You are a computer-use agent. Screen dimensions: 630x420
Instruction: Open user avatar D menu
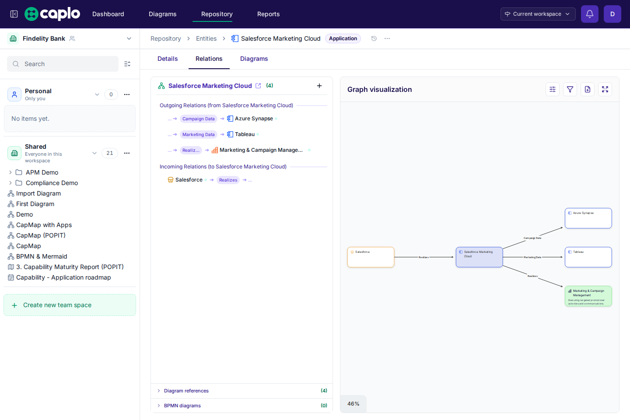coord(612,14)
